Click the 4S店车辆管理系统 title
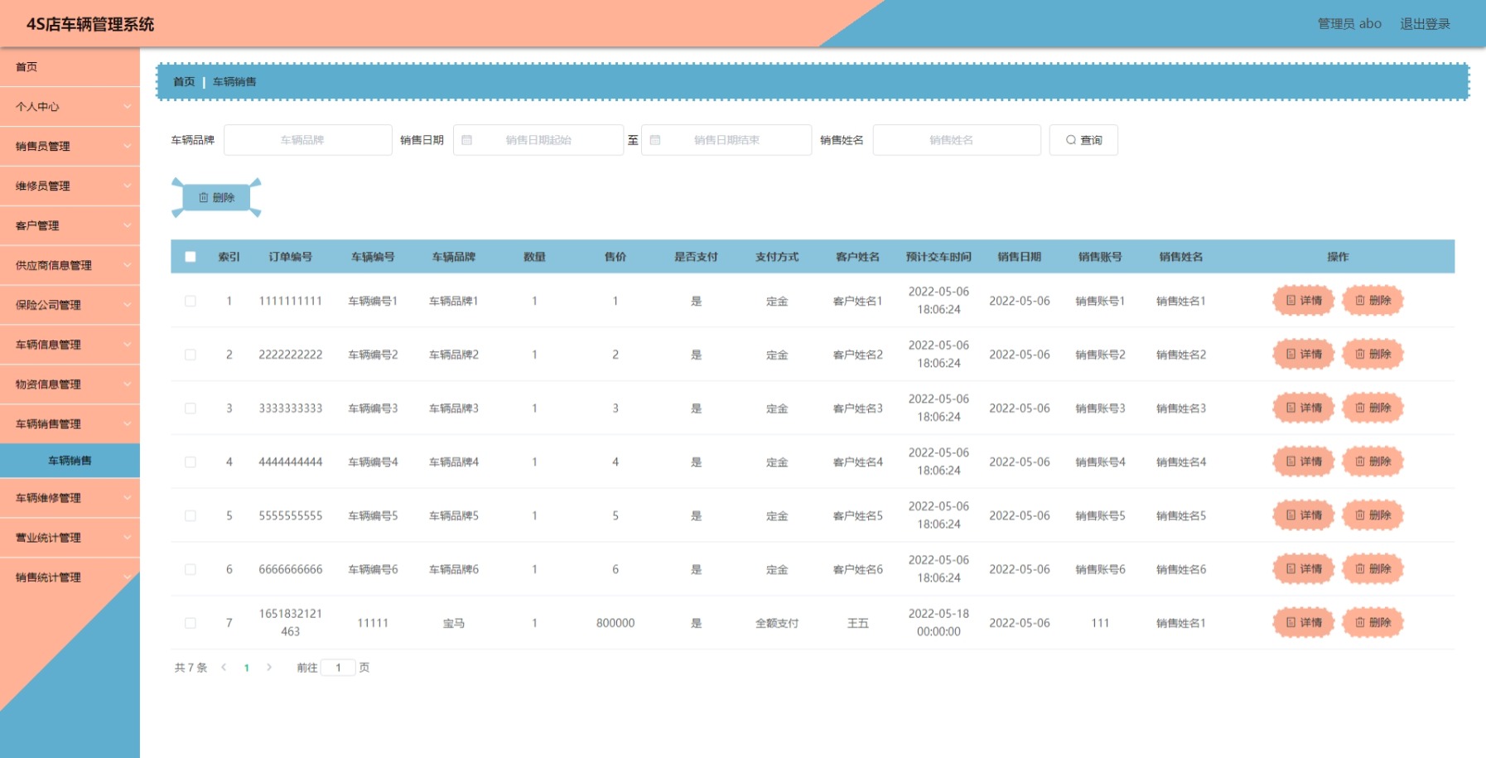 click(90, 24)
